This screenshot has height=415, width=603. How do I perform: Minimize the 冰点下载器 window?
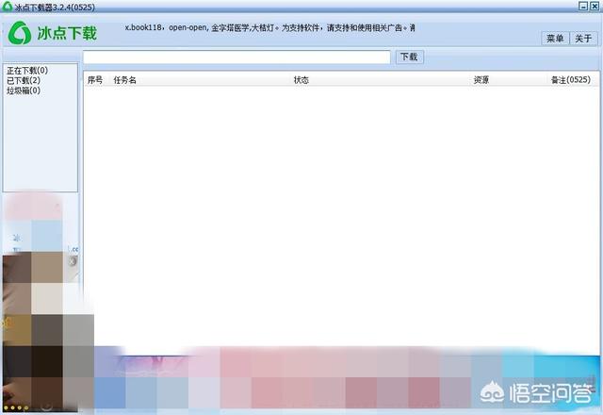583,6
